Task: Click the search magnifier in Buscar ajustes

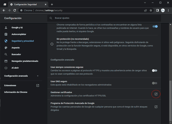Action: [51, 18]
